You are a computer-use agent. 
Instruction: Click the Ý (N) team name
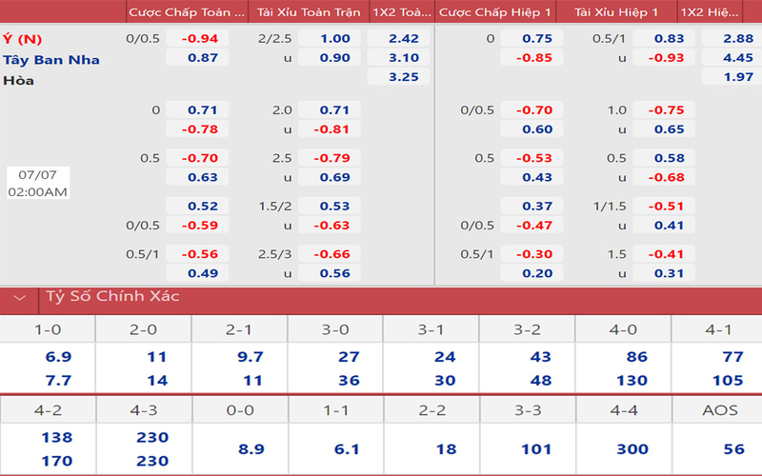[x=24, y=39]
